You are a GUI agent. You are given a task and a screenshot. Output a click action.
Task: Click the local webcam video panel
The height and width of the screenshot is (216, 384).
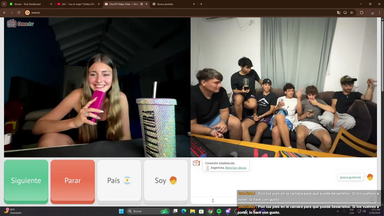[x=97, y=87]
